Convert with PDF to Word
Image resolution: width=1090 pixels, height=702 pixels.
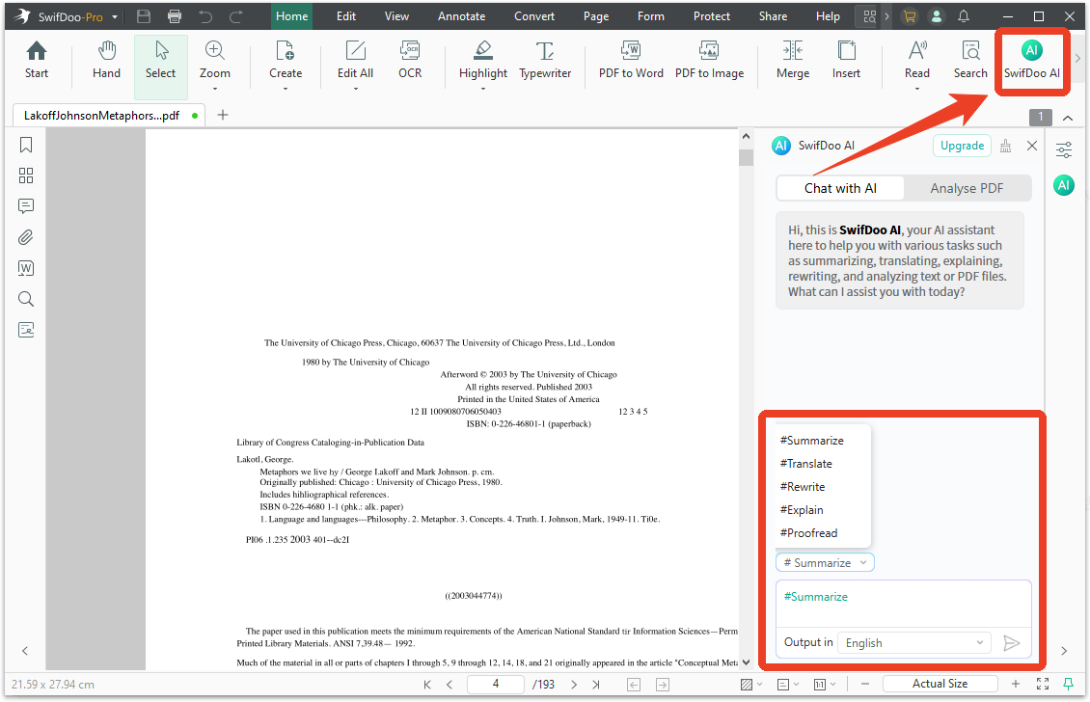(x=631, y=61)
